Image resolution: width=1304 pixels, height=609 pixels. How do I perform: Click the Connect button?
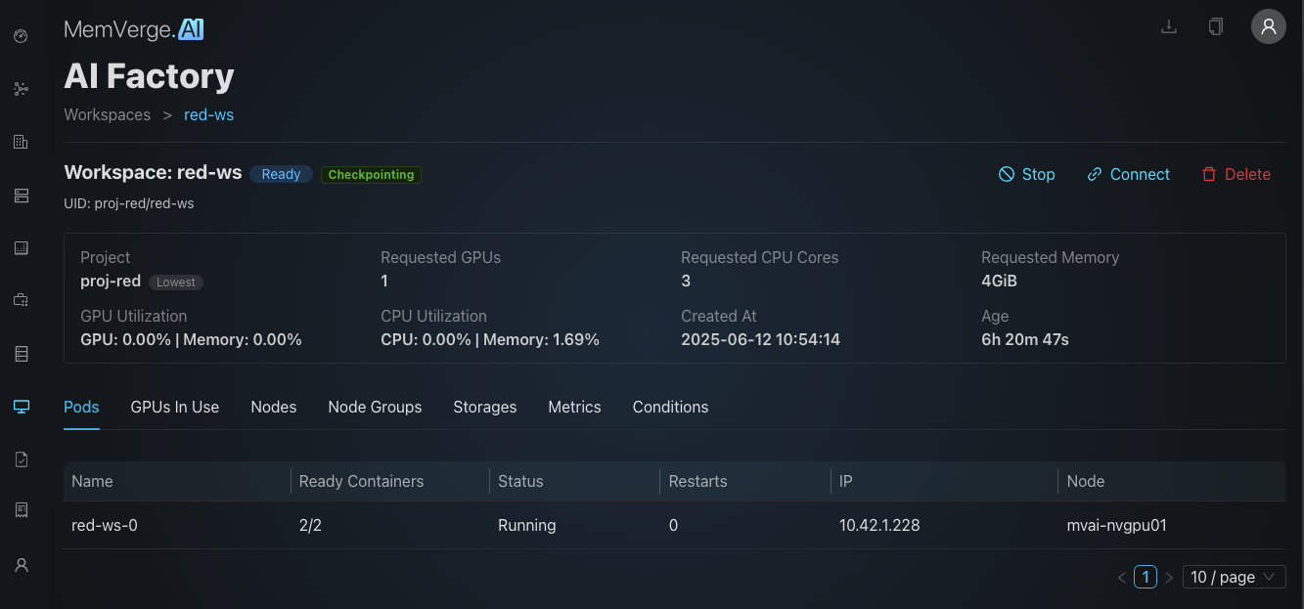click(1128, 174)
